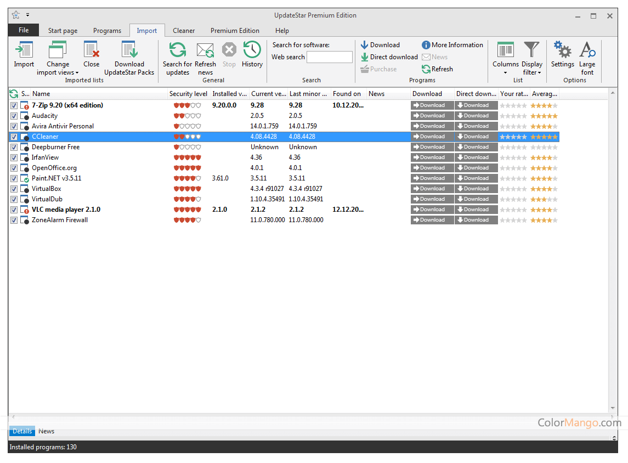Viewport: 628px width, 463px height.
Task: Expand the Display filter dropdown
Action: point(532,68)
